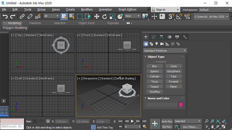Image resolution: width=232 pixels, height=130 pixels.
Task: Click Select and Manipulate icon
Action: click(x=154, y=16)
